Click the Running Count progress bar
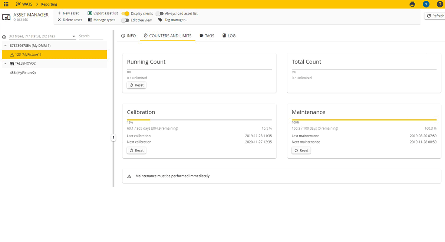Viewport: 445px width, 242px height. click(200, 69)
